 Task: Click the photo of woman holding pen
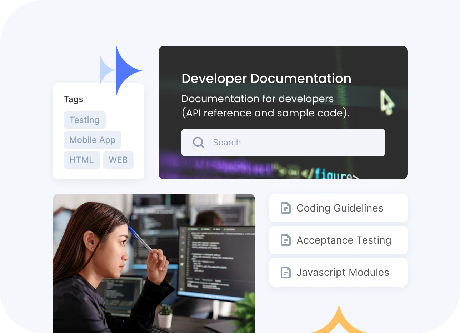pos(154,263)
